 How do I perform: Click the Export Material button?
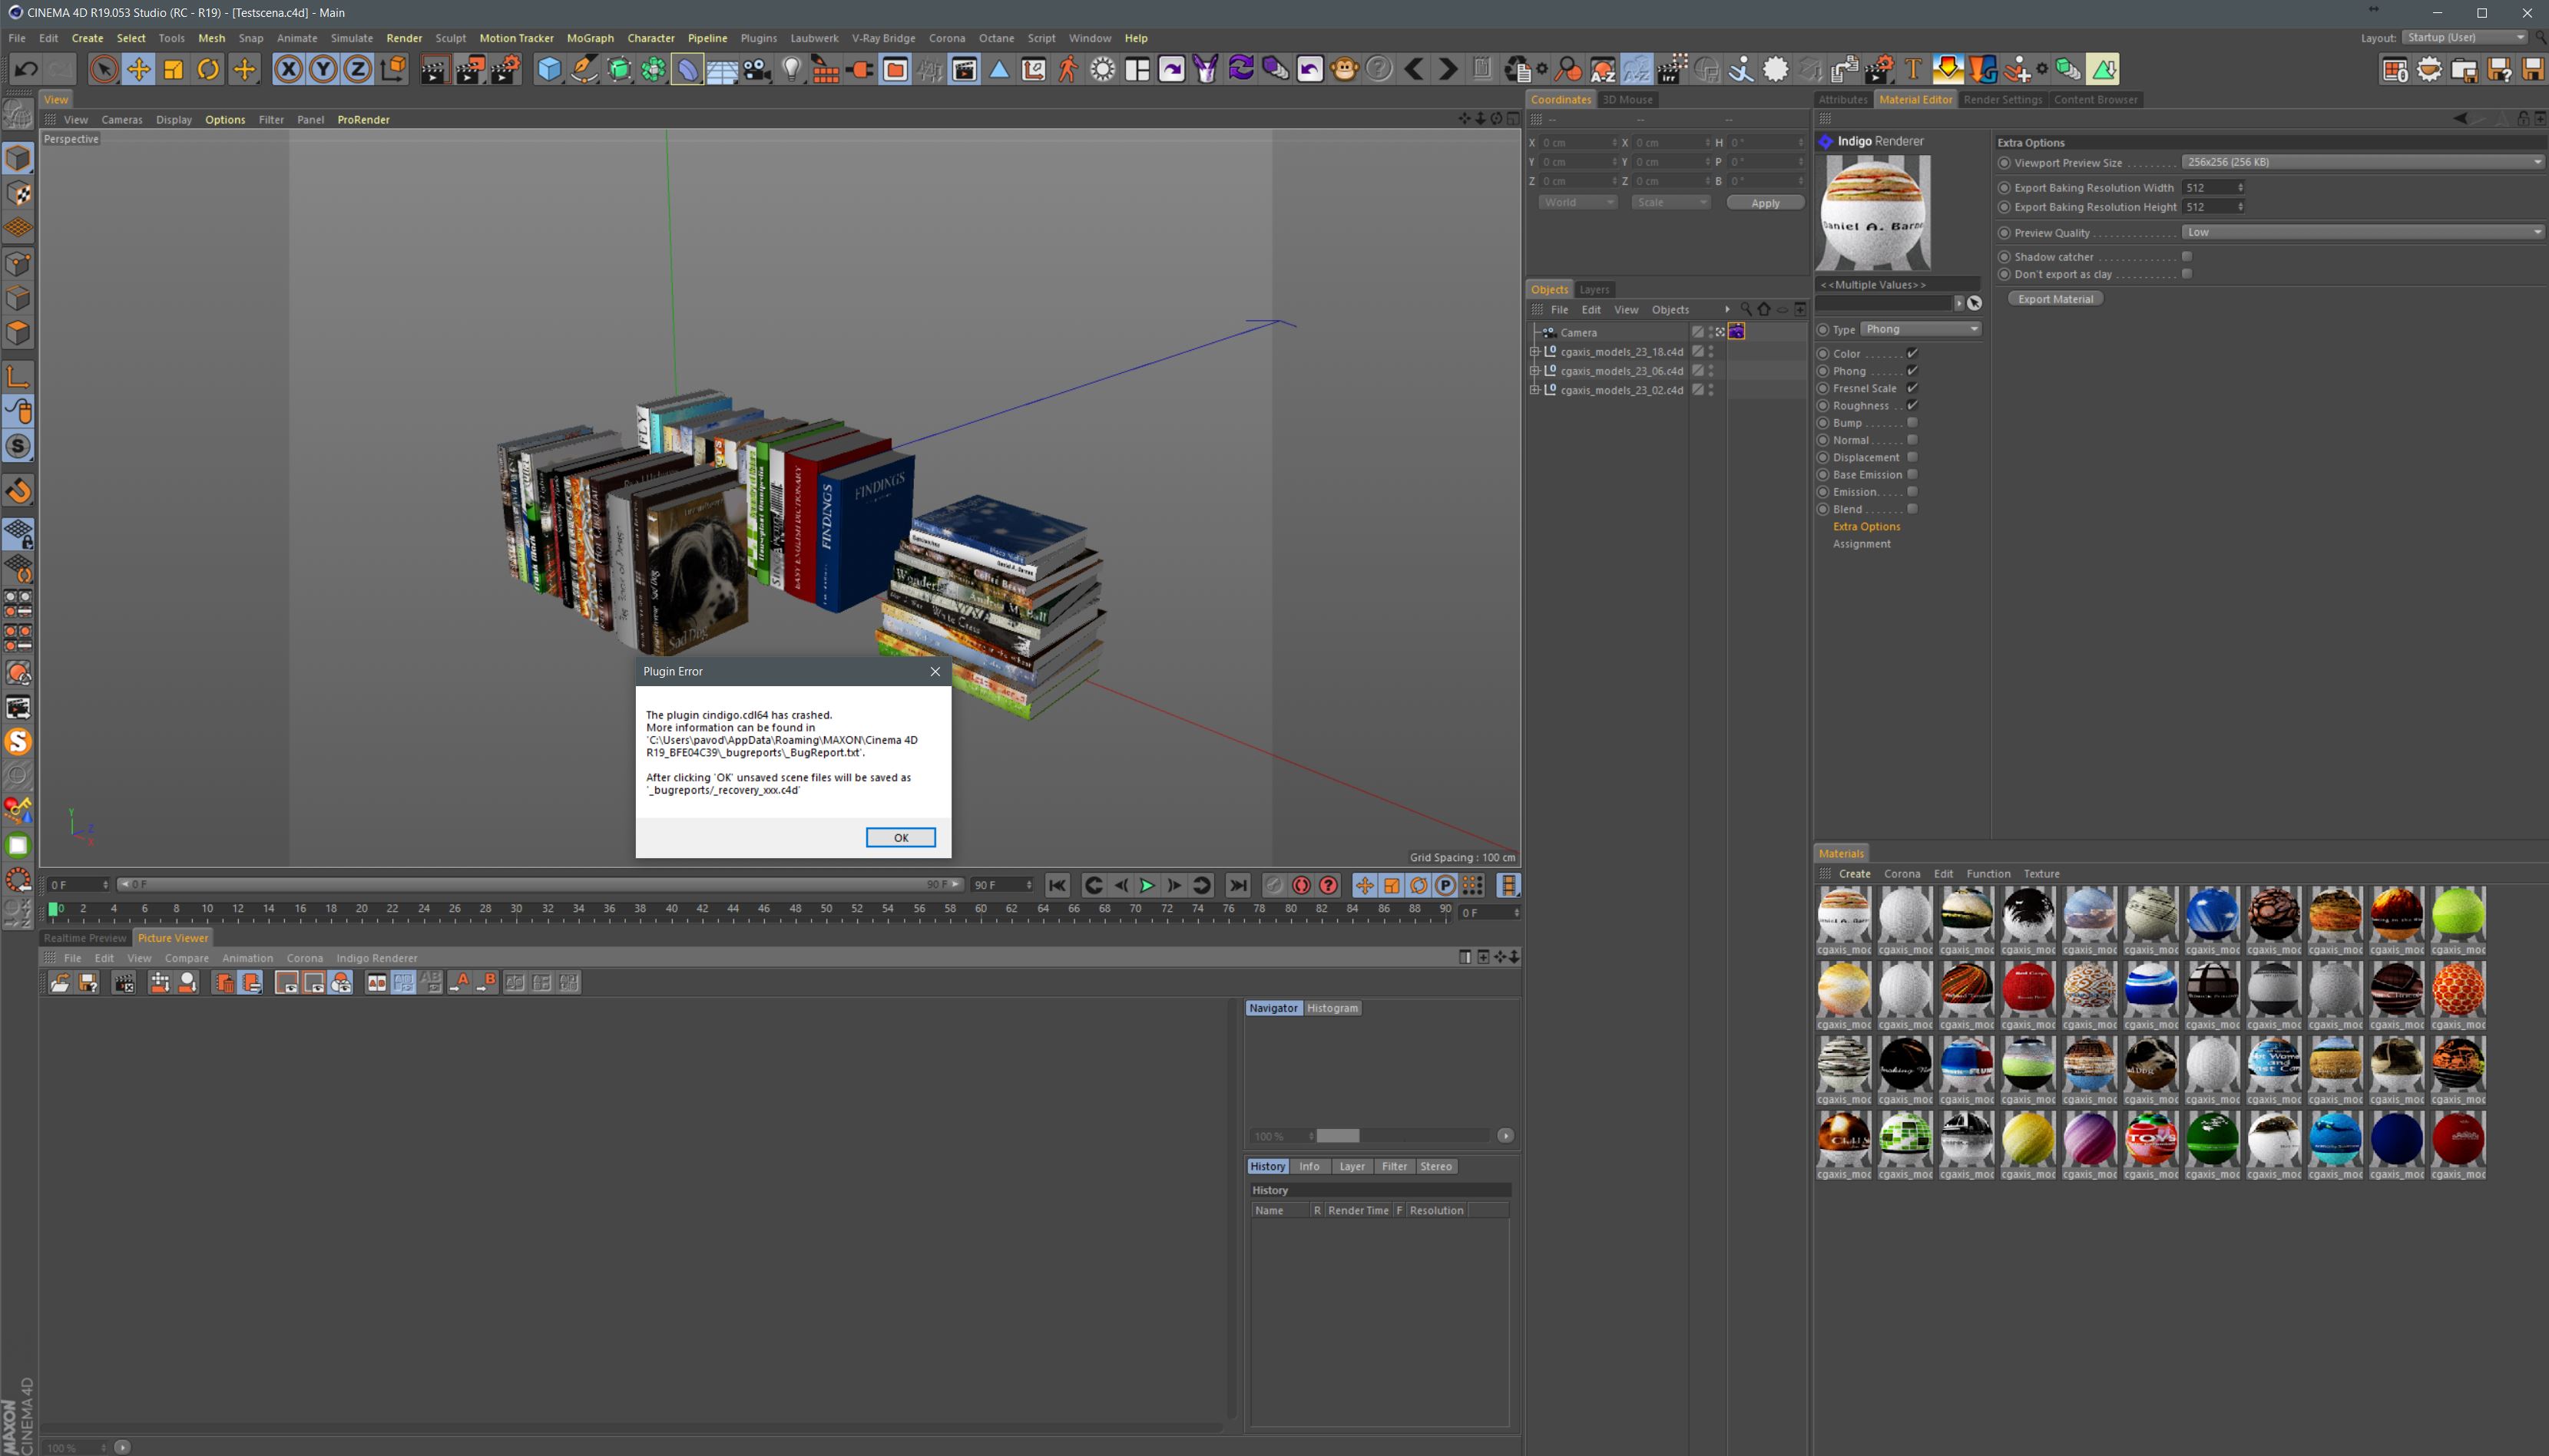click(2055, 299)
